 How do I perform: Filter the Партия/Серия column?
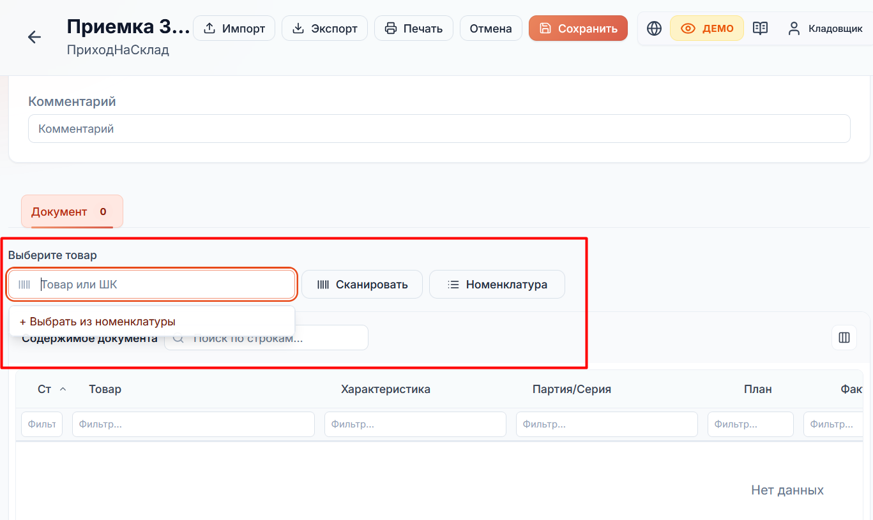(x=607, y=424)
